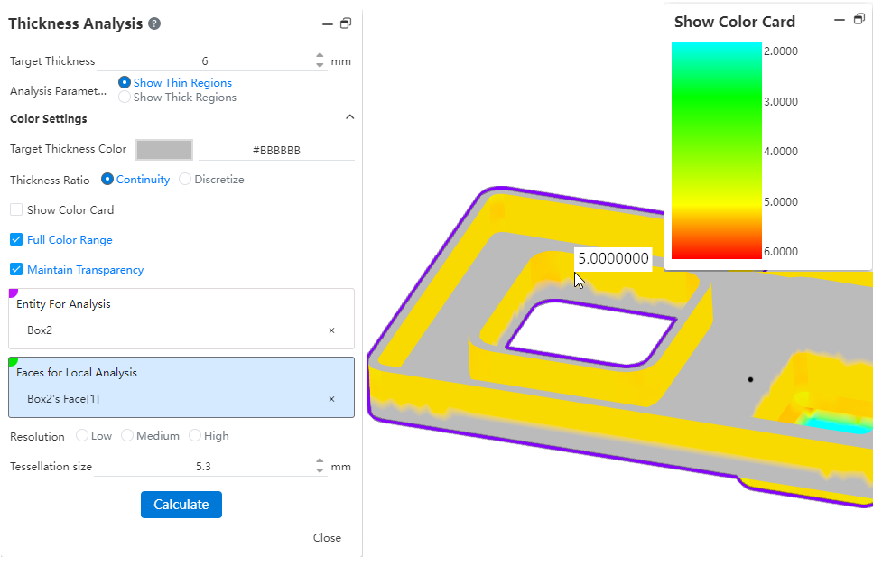Activate the Faces for Local Analysis box
This screenshot has width=873, height=576.
[181, 387]
